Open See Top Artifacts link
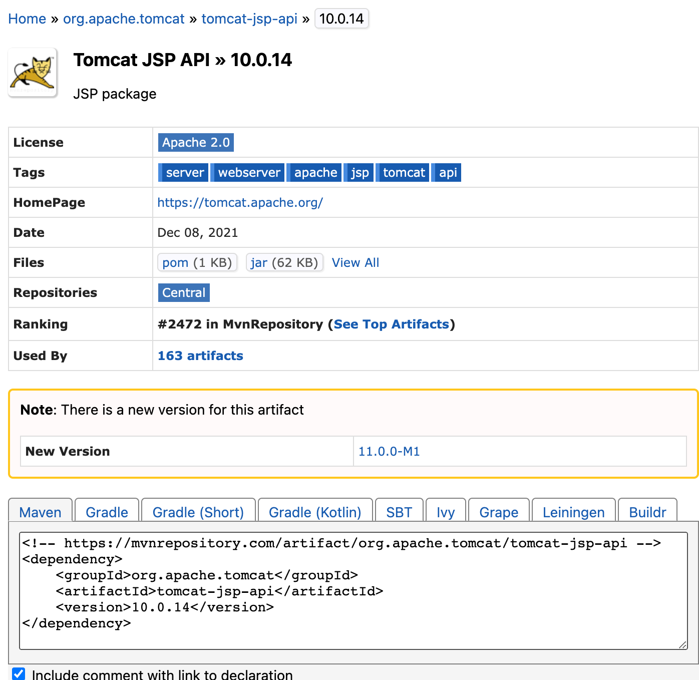The image size is (699, 680). click(392, 324)
